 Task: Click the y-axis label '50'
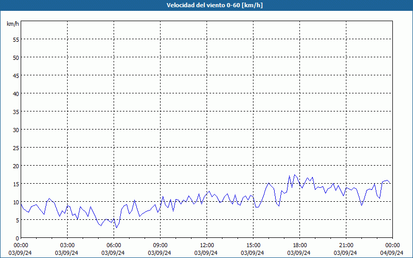tap(16, 58)
